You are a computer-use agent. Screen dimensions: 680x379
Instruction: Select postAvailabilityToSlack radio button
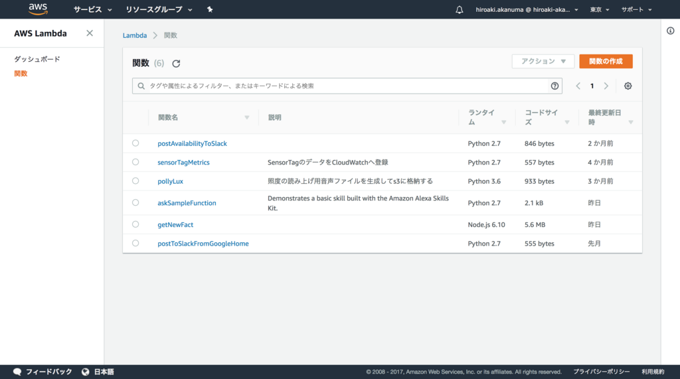[x=135, y=143]
